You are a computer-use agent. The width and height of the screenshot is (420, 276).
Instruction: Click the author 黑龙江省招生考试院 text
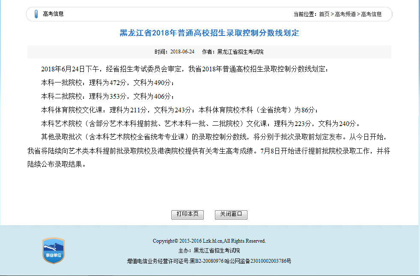[x=240, y=51]
